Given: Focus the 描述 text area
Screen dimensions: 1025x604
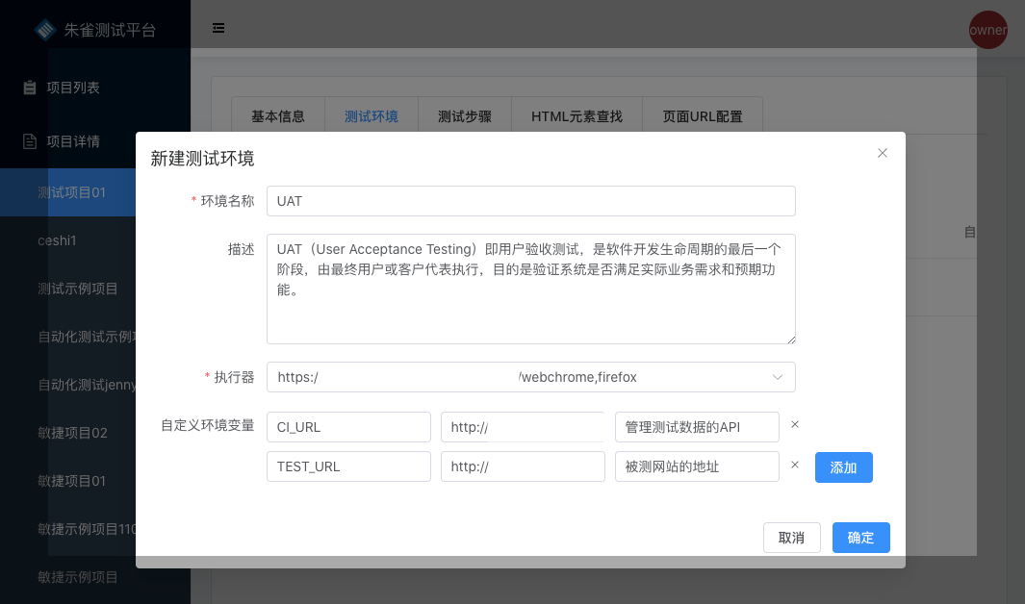Looking at the screenshot, I should (x=530, y=289).
